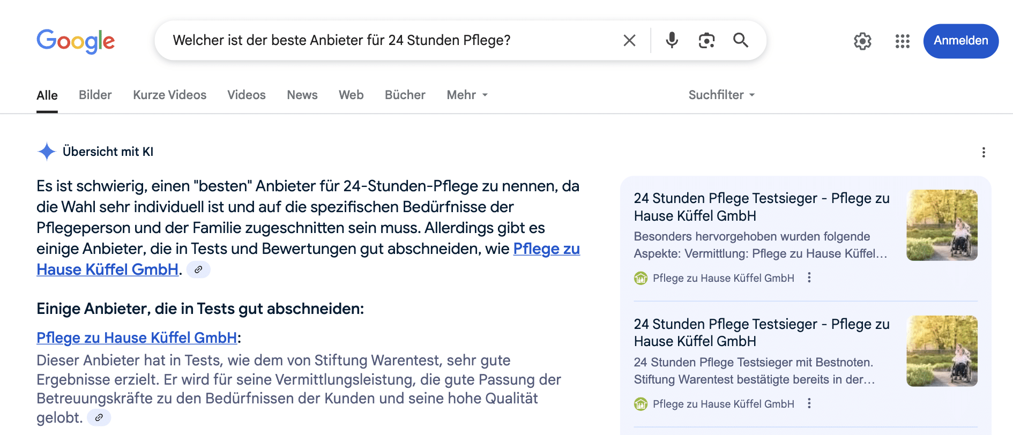Click the '24 Stunden Pflege Testsieger mit Bestnoten' snippet
Screen dimensions: 1013x435
tap(755, 371)
